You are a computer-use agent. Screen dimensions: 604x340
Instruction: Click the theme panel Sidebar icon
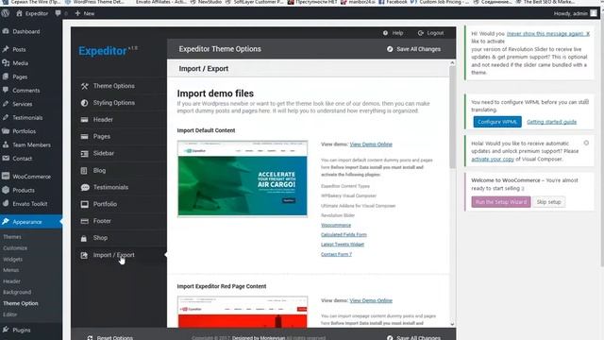84,153
